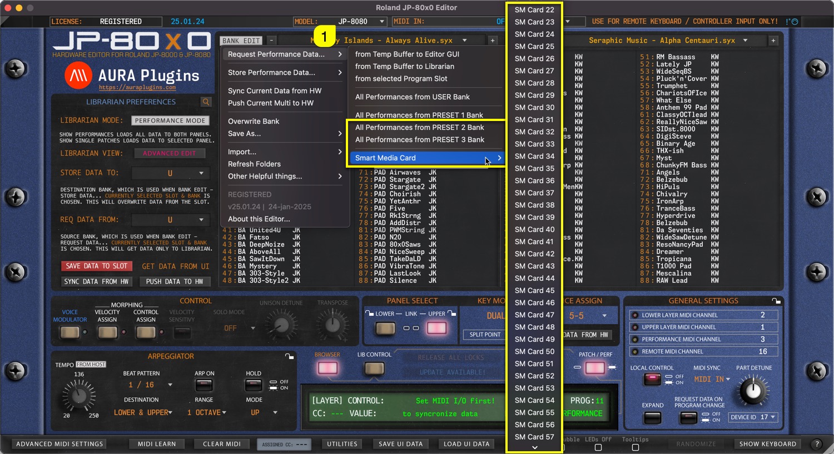Viewport: 834px width, 454px height.
Task: Click the General Settings lock icon
Action: (776, 301)
